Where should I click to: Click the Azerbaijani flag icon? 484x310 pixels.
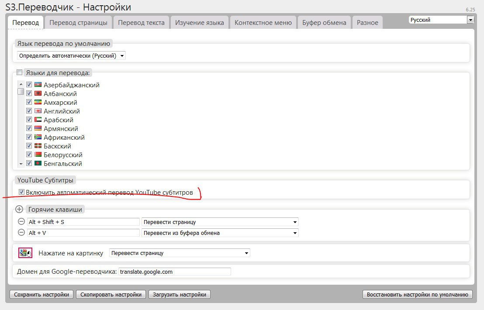[x=38, y=85]
